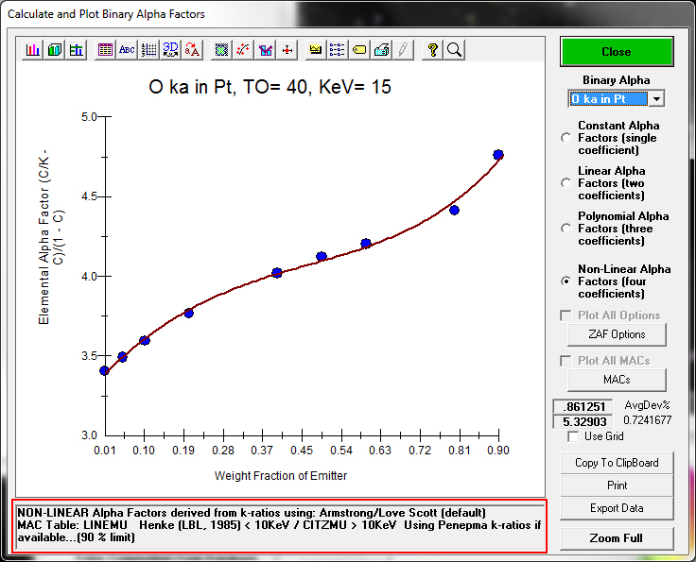Expand the Binary Alpha dropdown arrow

click(657, 99)
